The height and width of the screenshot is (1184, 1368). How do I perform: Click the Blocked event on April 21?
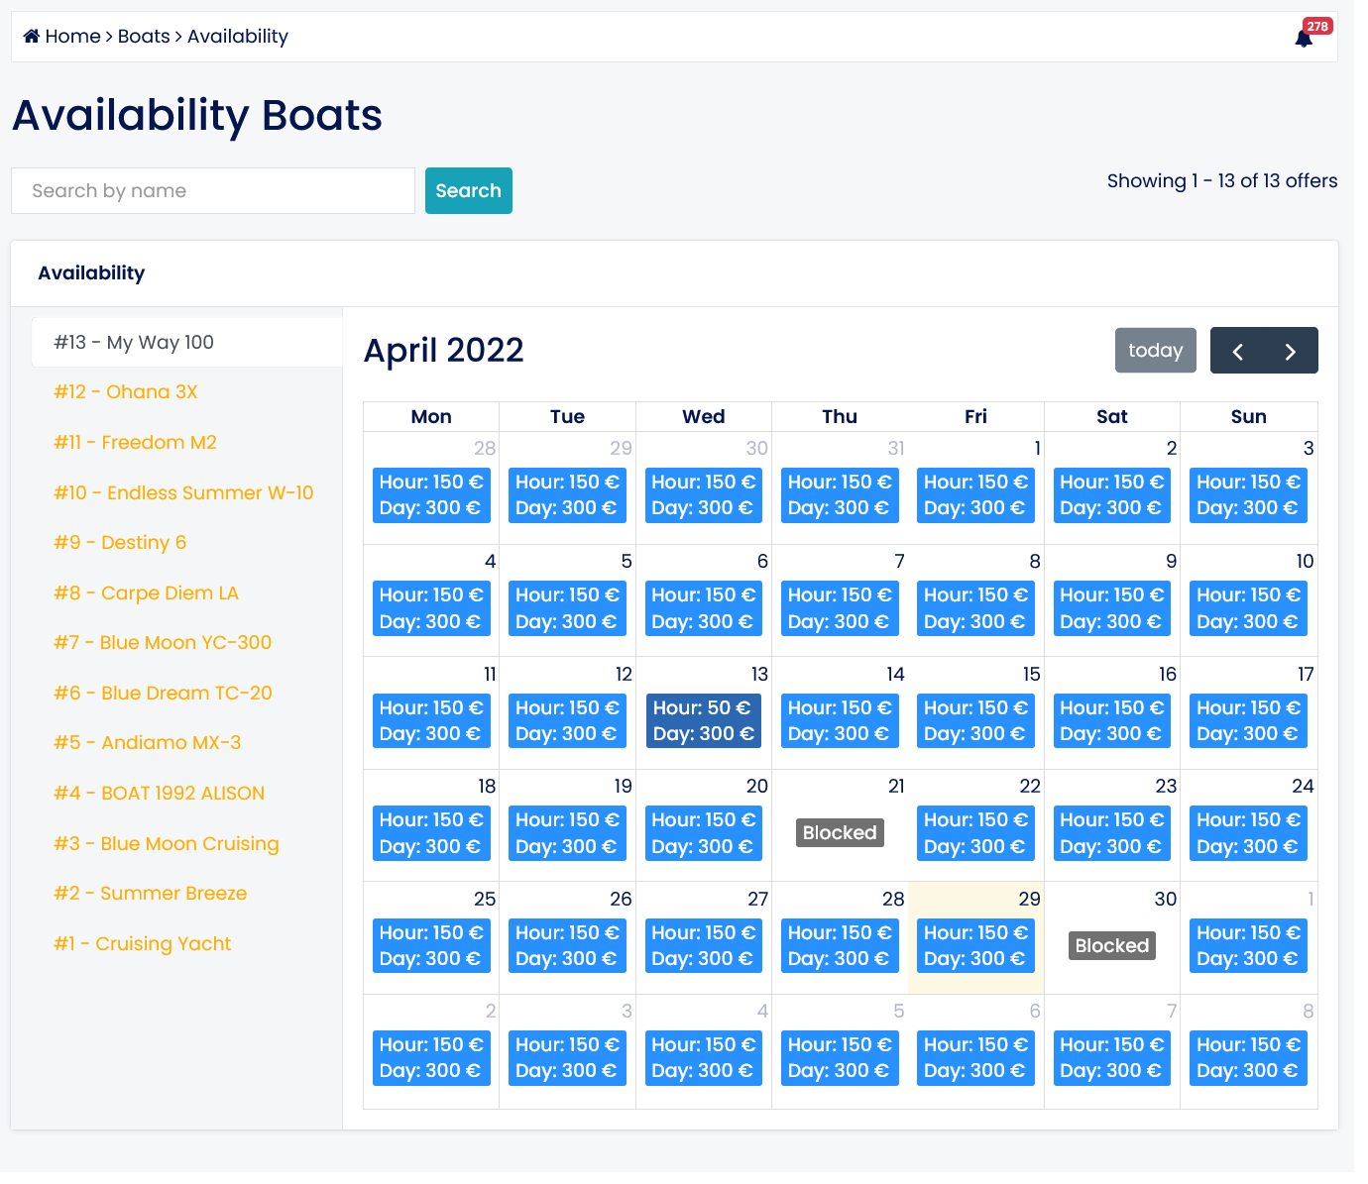(840, 833)
